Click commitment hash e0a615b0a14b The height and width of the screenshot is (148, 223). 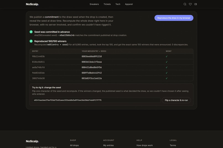[67, 35]
